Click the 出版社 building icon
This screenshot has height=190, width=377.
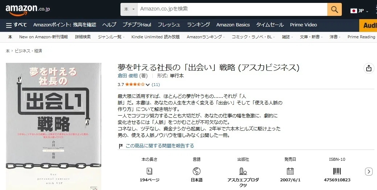(243, 171)
